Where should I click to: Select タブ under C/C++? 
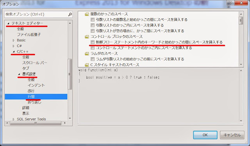pos(26,68)
